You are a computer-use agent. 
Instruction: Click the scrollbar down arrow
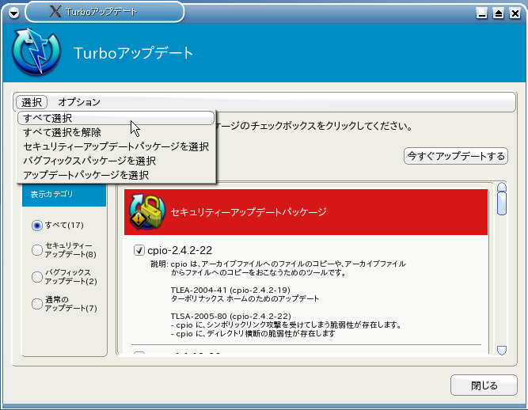point(502,351)
